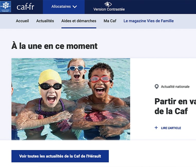
Task: Go to the Accueil tab
Action: point(22,21)
